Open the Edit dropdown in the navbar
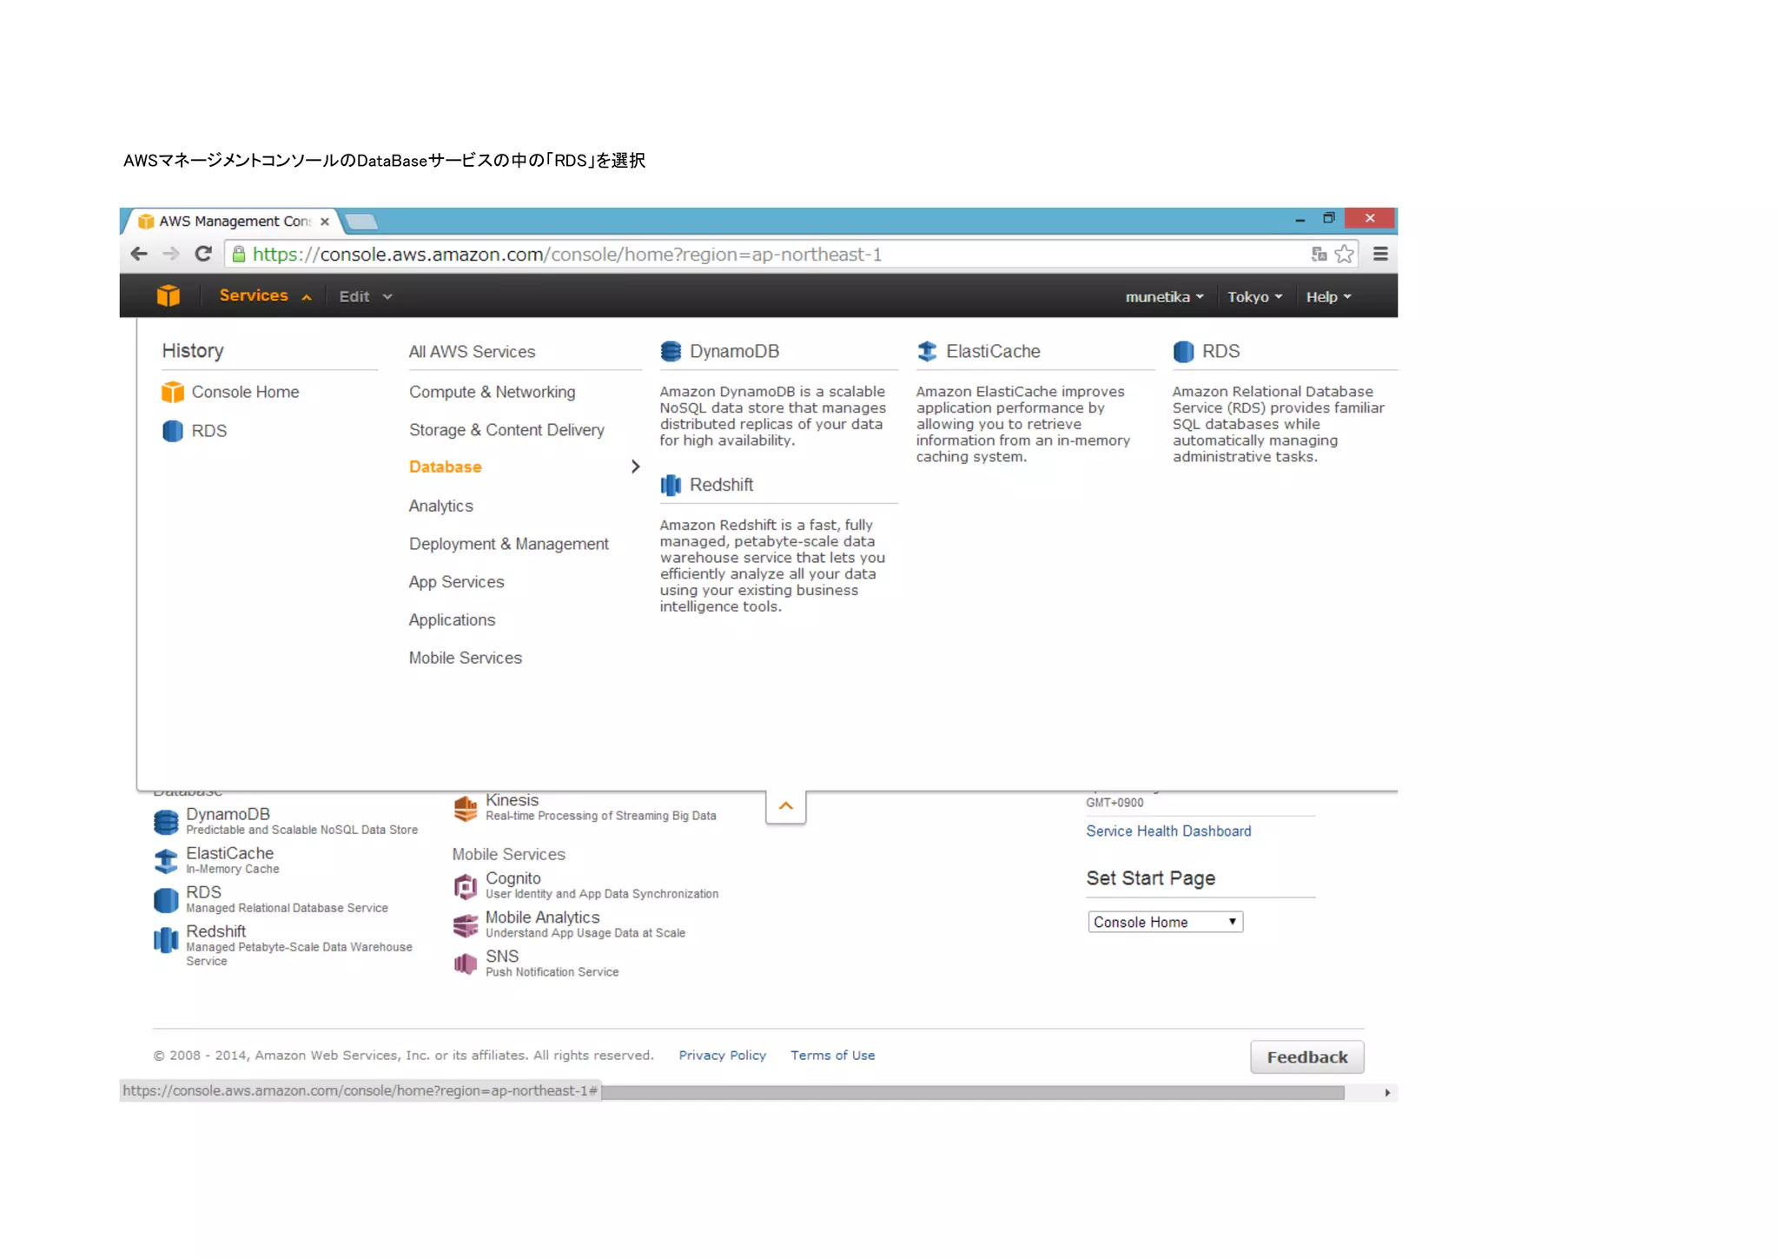 365,297
